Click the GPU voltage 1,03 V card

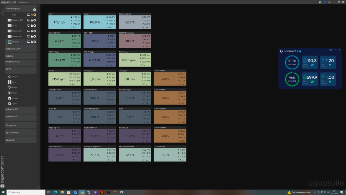pos(328,79)
